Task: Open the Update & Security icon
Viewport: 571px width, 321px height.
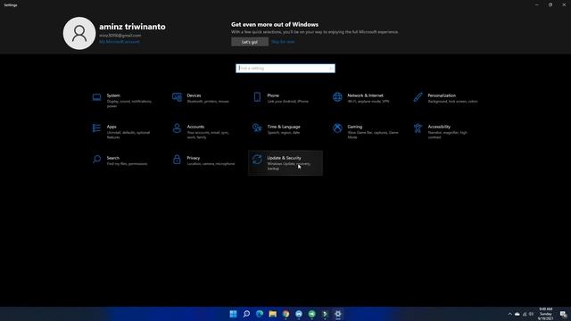Action: 257,160
